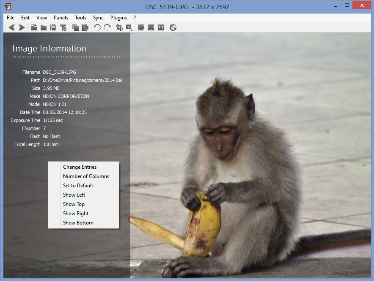Image resolution: width=374 pixels, height=281 pixels.
Task: Set zoom to 1:1 actual size
Action: (161, 27)
